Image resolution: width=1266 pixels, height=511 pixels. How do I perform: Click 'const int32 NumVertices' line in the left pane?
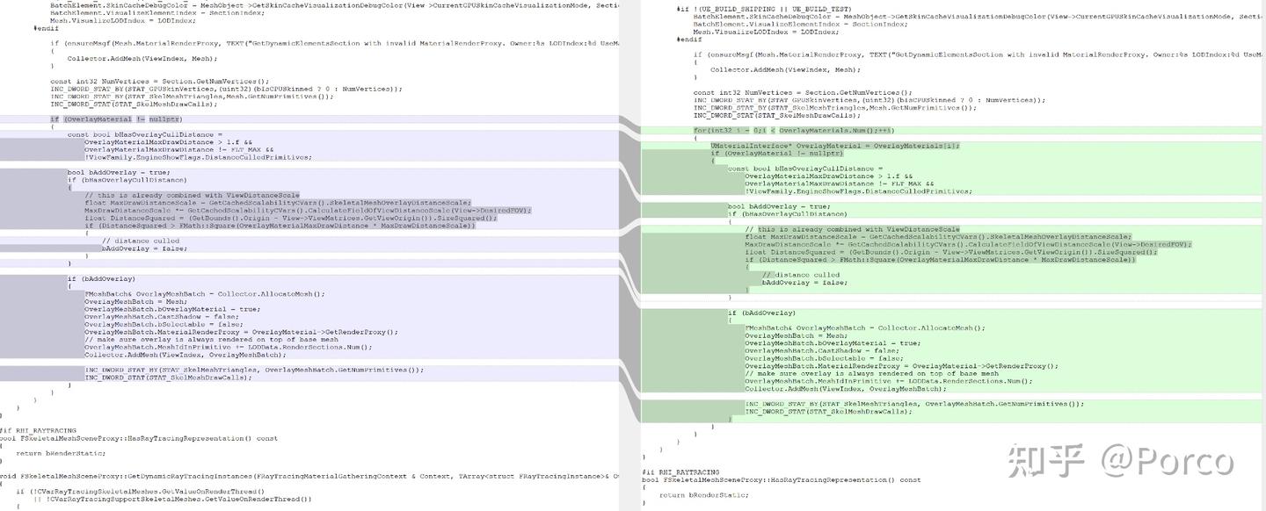click(160, 81)
